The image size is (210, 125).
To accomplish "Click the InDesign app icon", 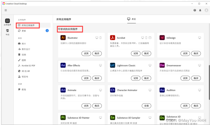I will (x=162, y=38).
